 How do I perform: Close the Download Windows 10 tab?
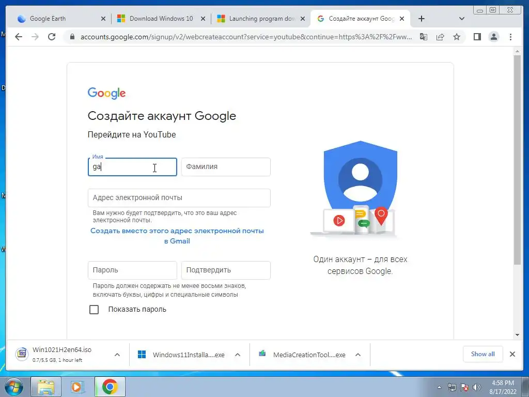[x=203, y=19]
